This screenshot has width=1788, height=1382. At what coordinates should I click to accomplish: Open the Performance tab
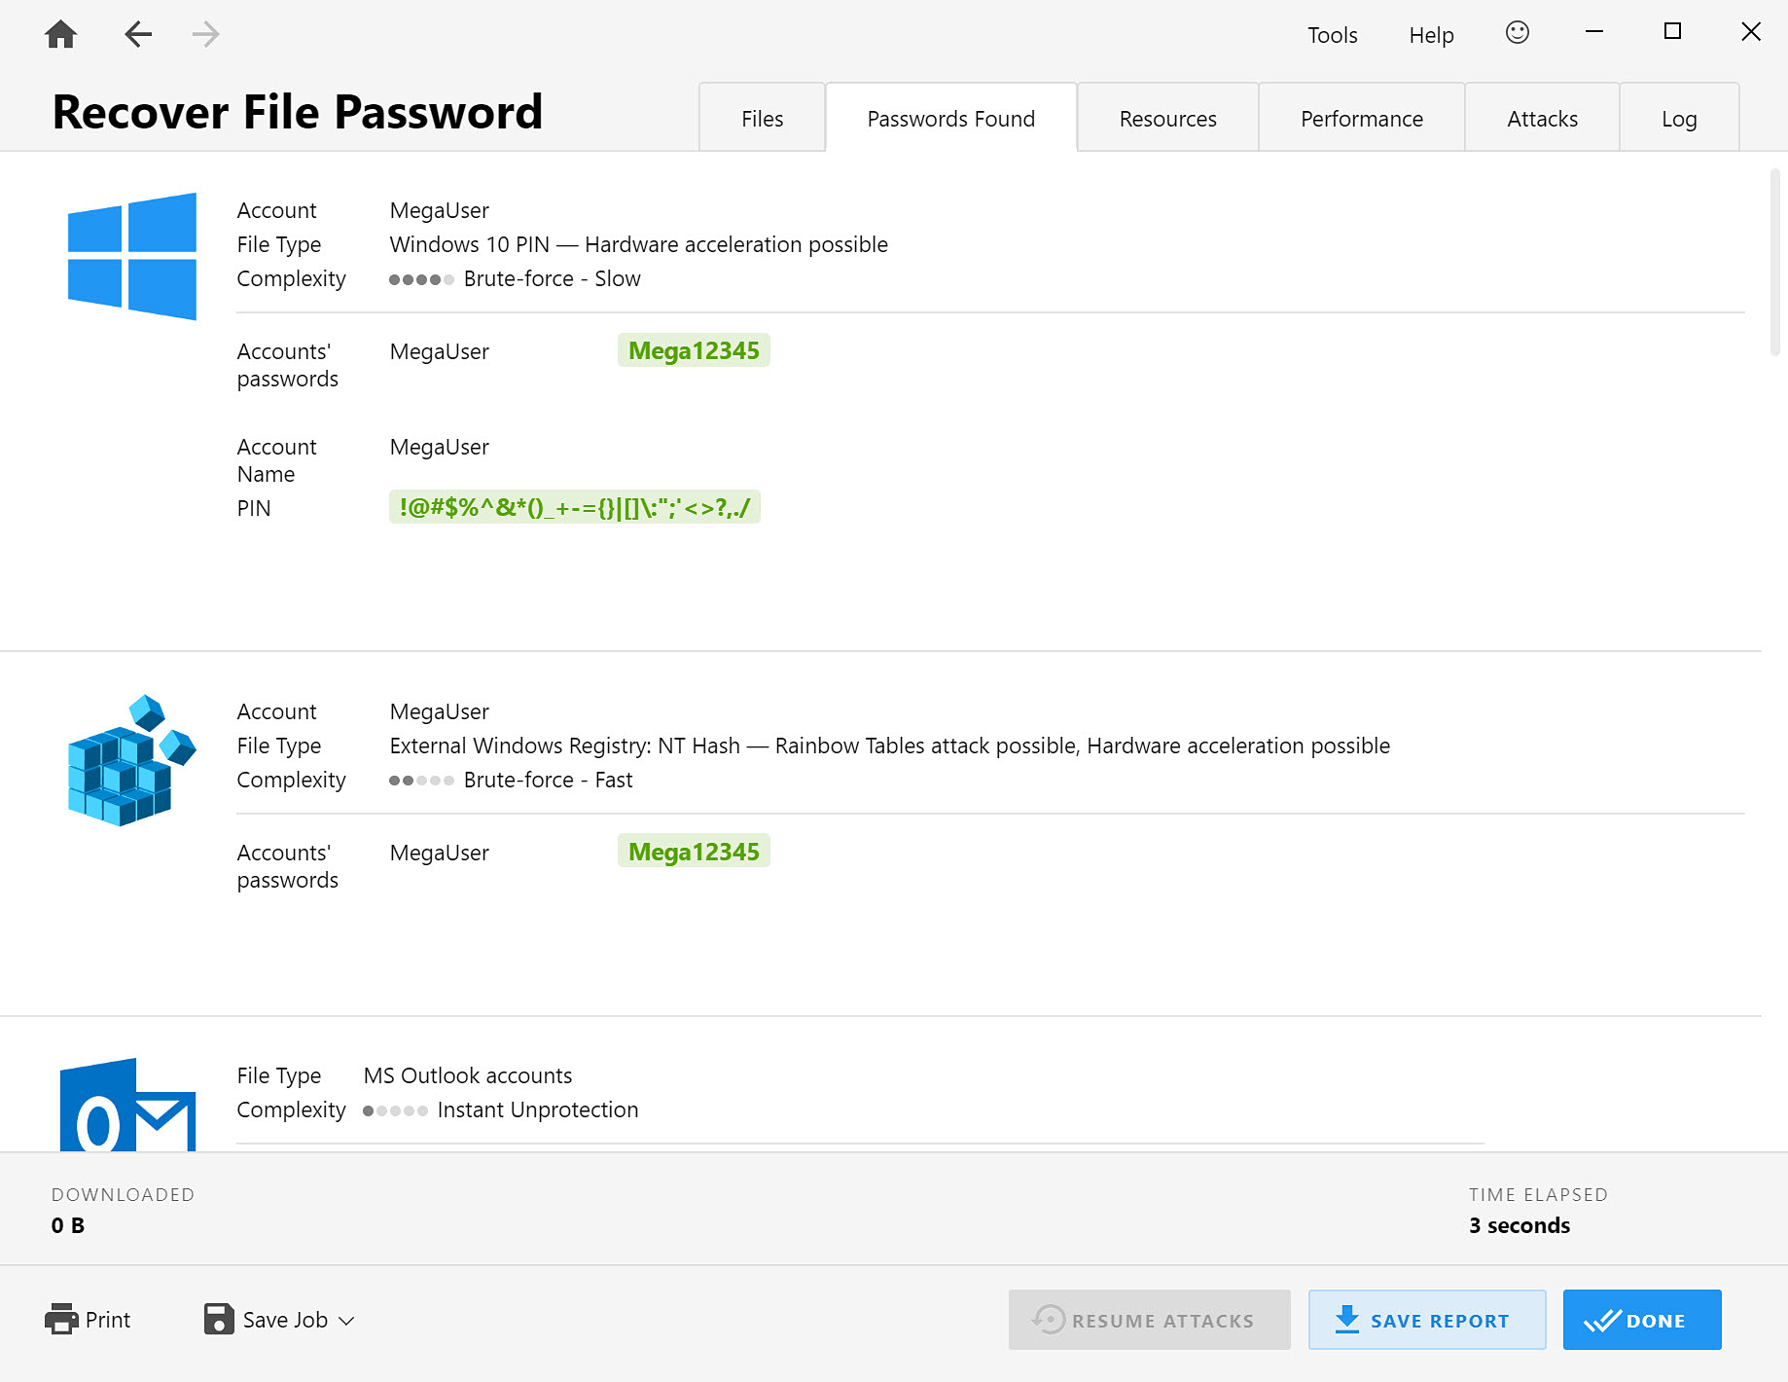(x=1361, y=117)
